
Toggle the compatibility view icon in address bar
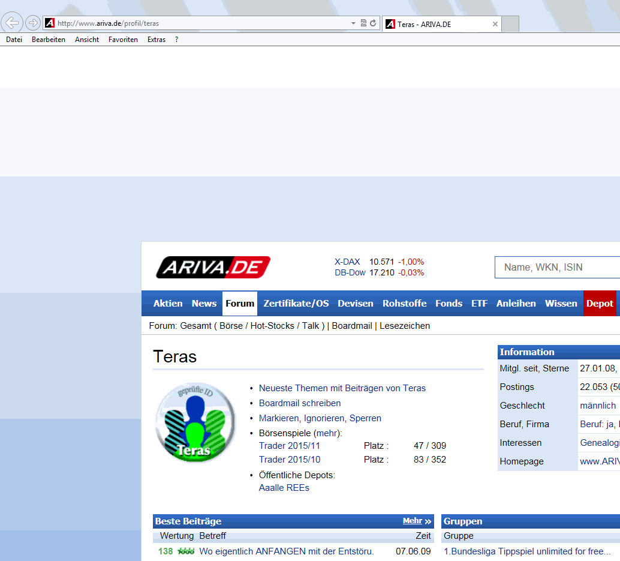(x=363, y=23)
